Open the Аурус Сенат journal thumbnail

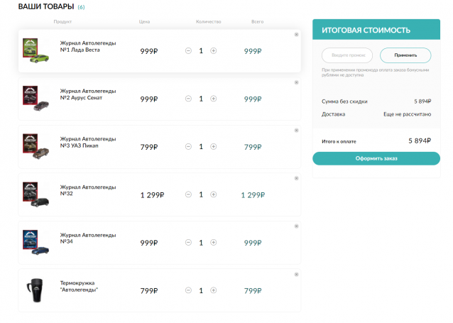point(36,99)
